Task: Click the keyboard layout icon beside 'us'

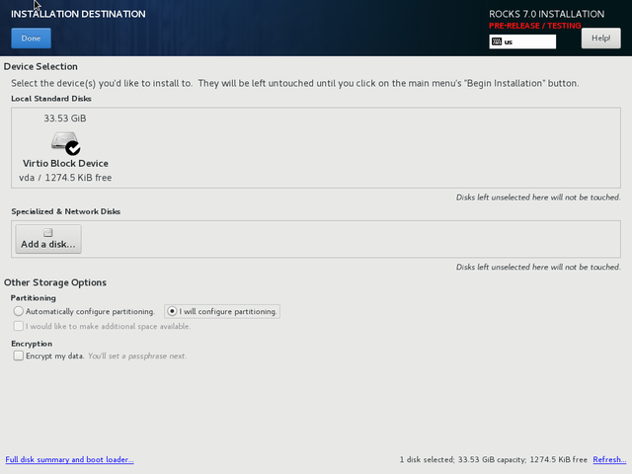Action: [x=497, y=41]
